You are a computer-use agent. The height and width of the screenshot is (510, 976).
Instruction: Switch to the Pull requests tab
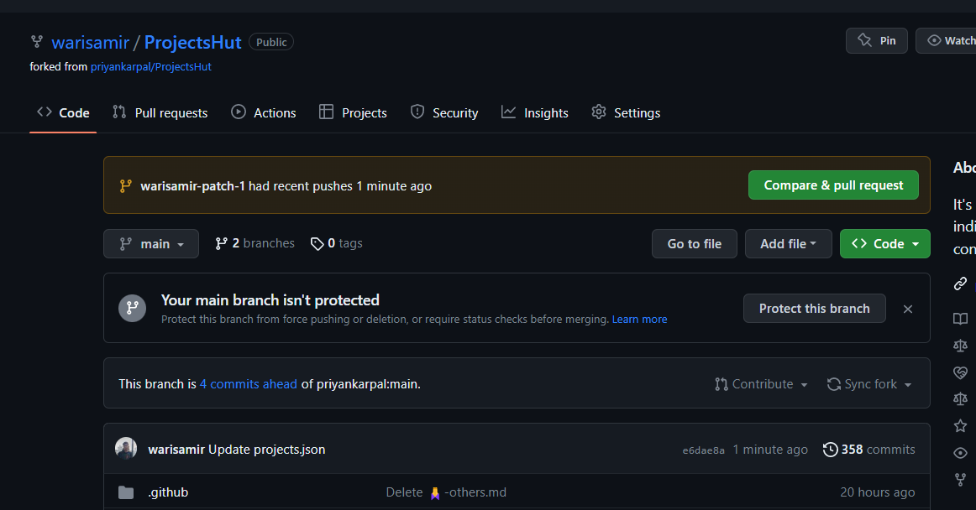tap(160, 112)
